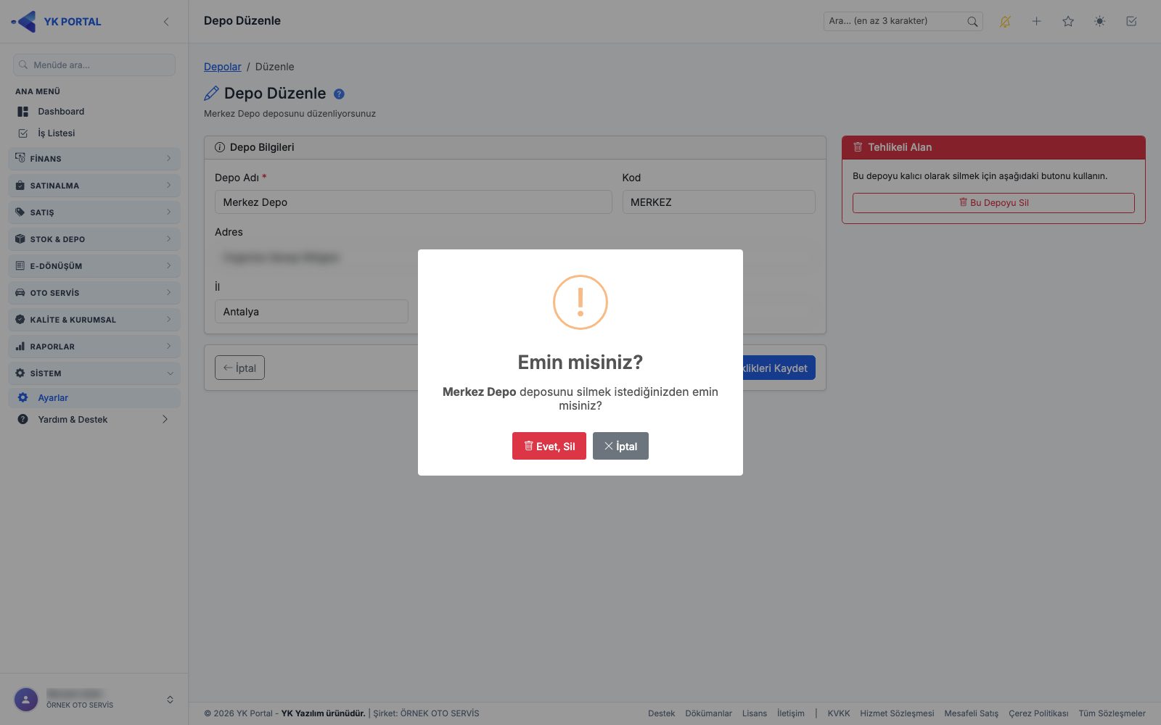
Task: Click the plus icon in the top bar
Action: click(1037, 22)
